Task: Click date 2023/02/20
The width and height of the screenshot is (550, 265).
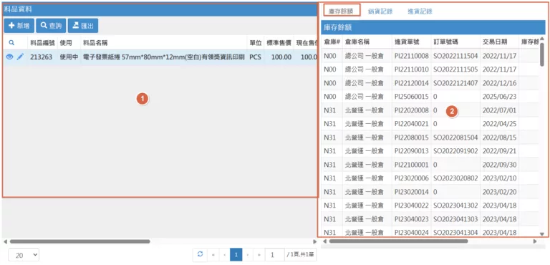Action: [499, 192]
